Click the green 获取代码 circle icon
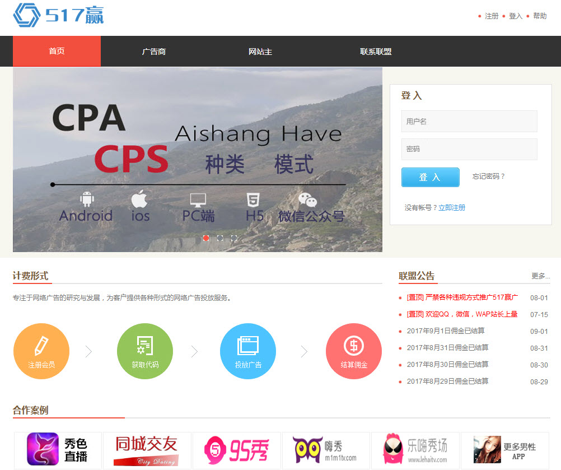The height and width of the screenshot is (470, 561). (x=145, y=351)
